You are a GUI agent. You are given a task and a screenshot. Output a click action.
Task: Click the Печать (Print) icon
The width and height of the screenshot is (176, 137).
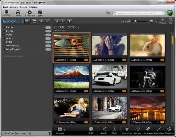[18, 12]
